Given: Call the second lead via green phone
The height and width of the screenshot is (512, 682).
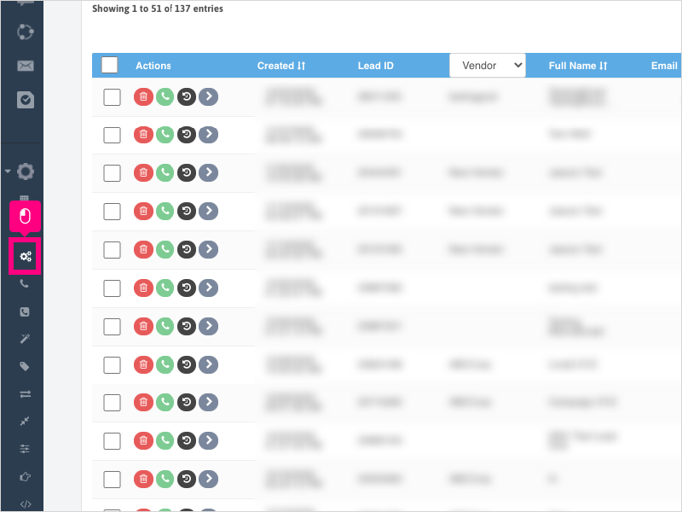Looking at the screenshot, I should (x=165, y=135).
